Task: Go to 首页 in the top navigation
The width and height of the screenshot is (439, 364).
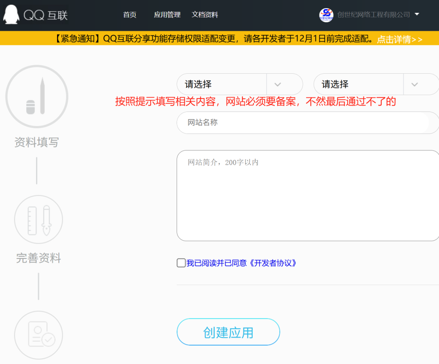Action: click(x=129, y=15)
